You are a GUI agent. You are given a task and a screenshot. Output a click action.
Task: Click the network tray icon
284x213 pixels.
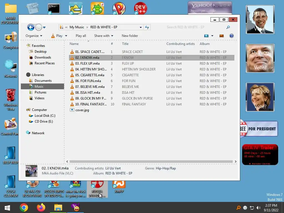tap(252, 208)
